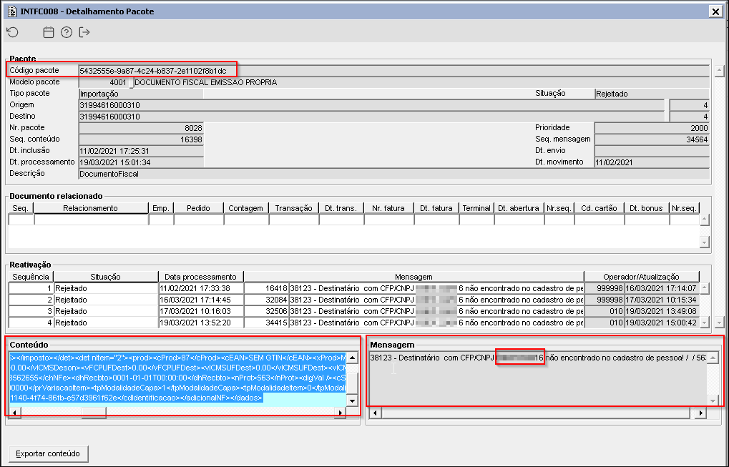Close the INTFC008 window
The image size is (729, 467).
pos(716,11)
